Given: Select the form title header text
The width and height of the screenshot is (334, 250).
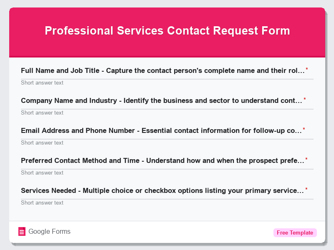Looking at the screenshot, I should (x=167, y=30).
